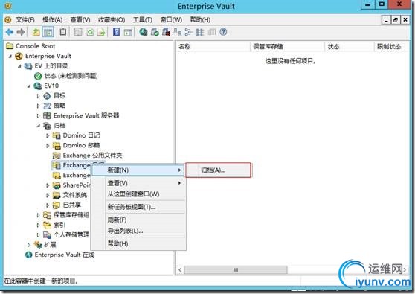Image resolution: width=415 pixels, height=294 pixels.
Task: Toggle the Show/Hide Console Tree icon
Action: [48, 32]
